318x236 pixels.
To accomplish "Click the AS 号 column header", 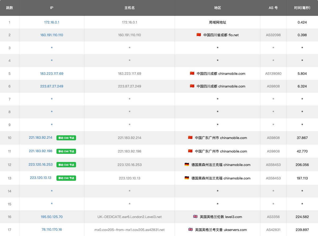I will click(273, 8).
